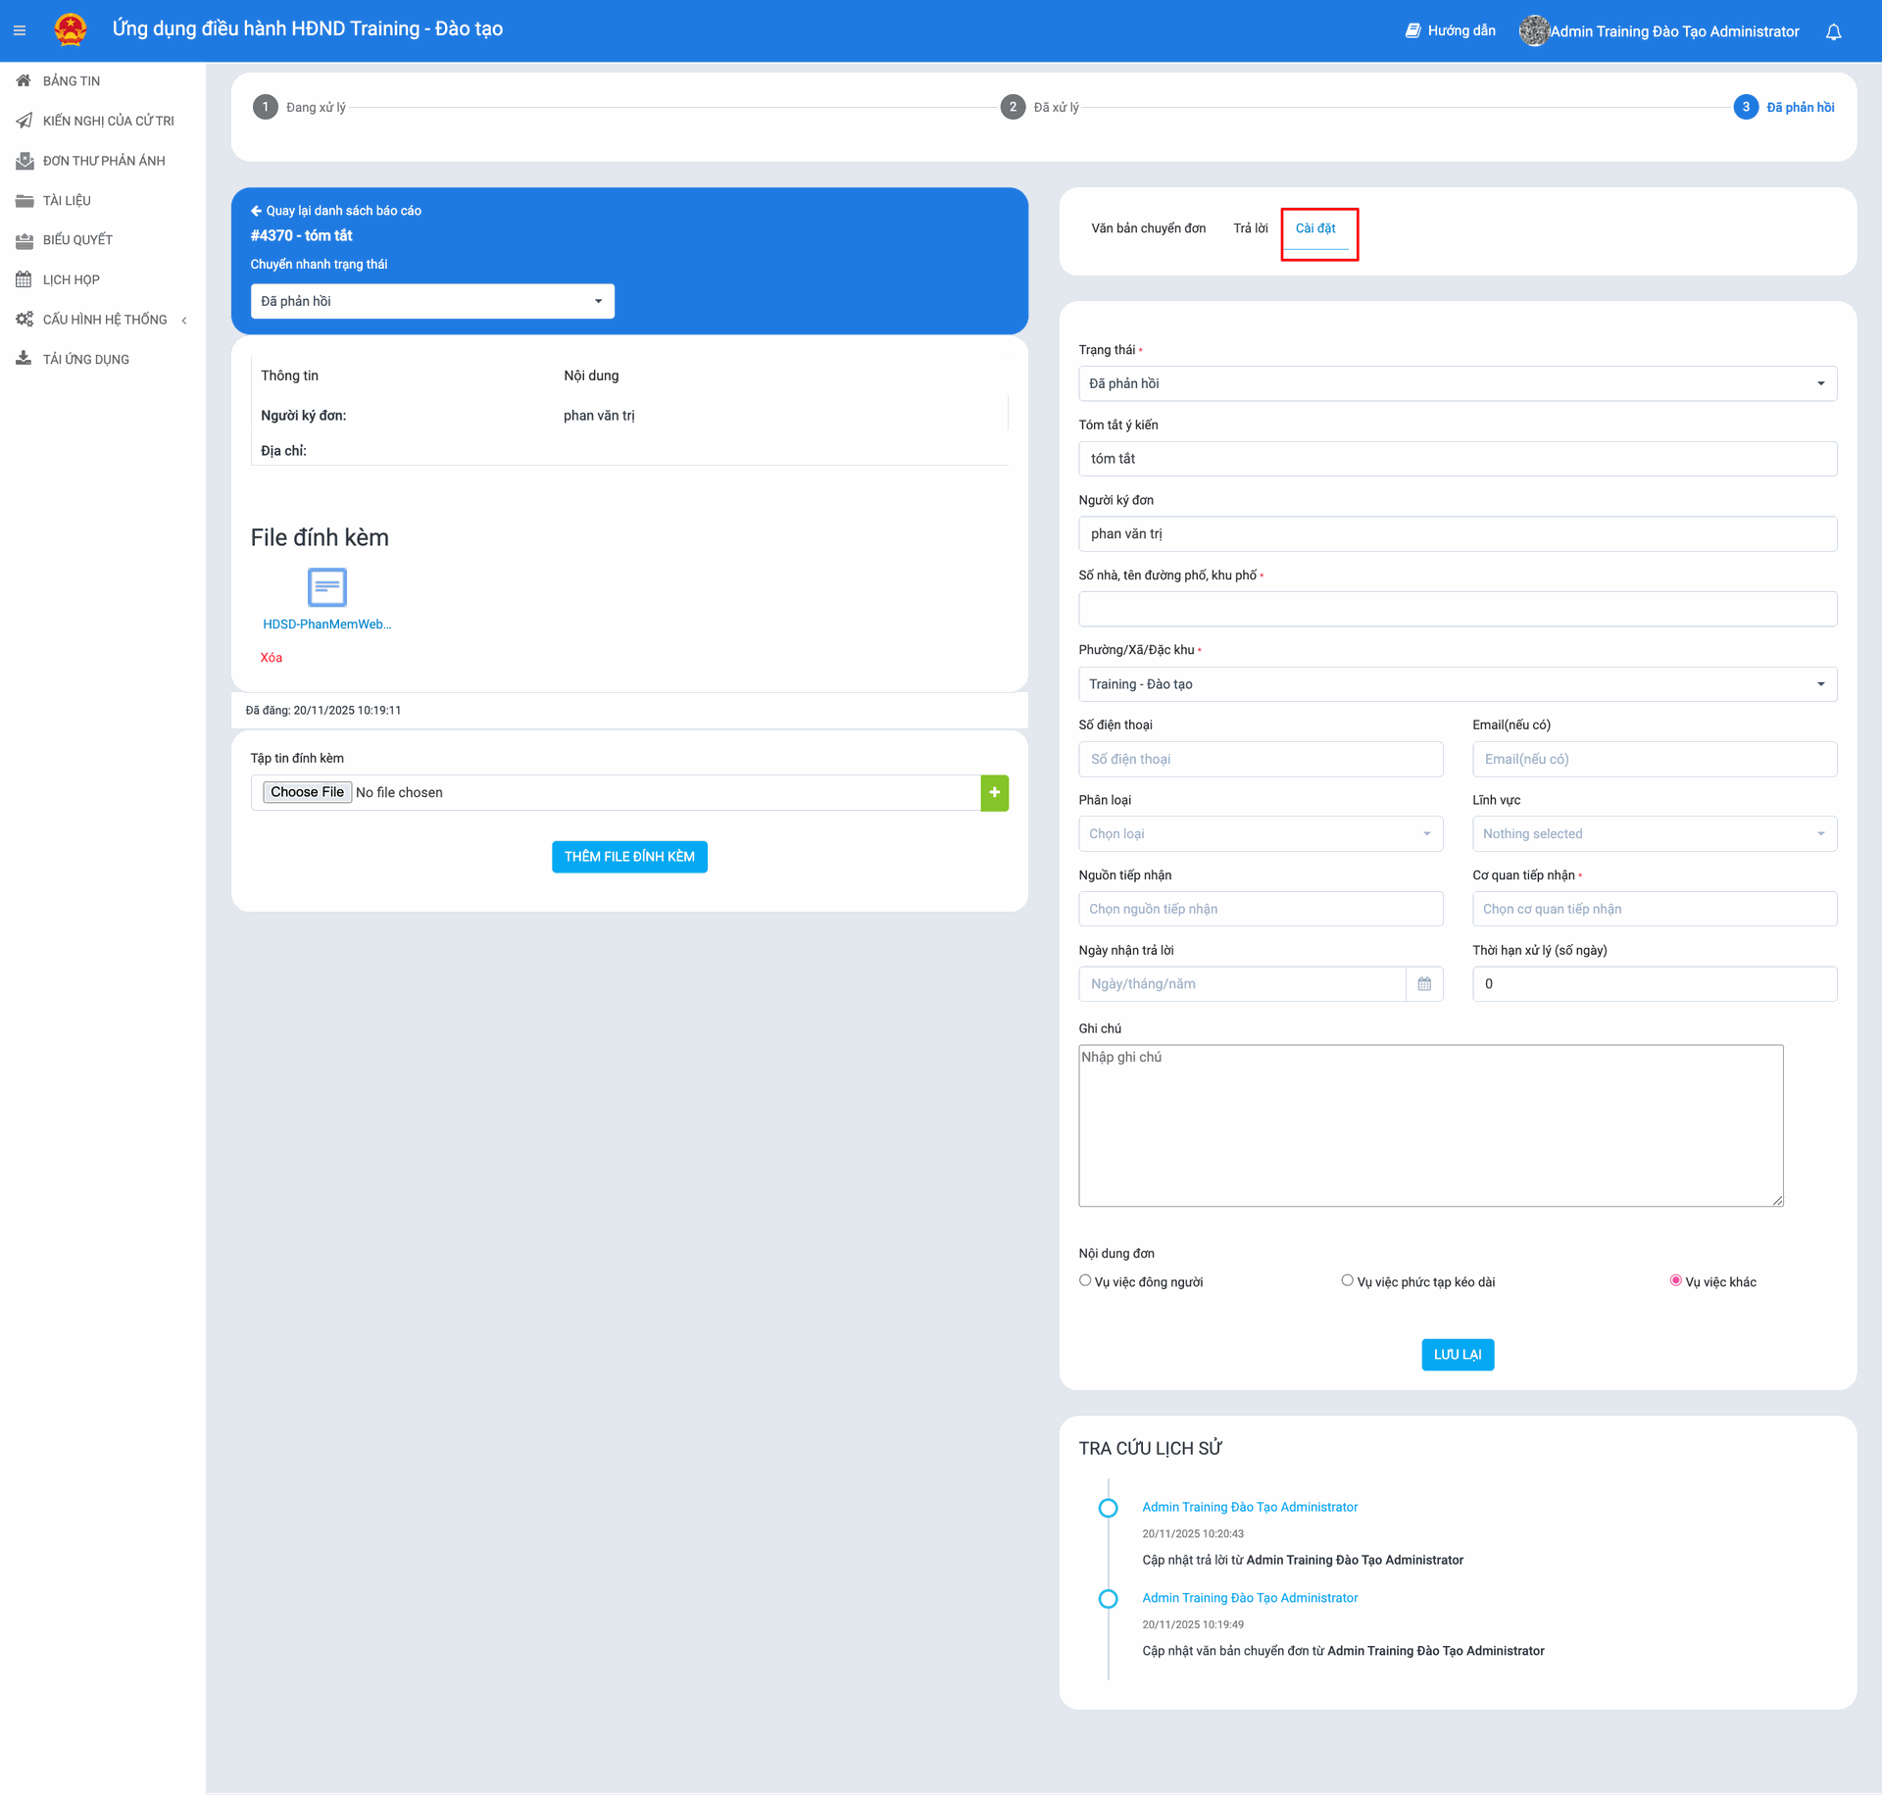Click the Hướng dẫn guide book icon
The image size is (1882, 1795).
(x=1412, y=30)
